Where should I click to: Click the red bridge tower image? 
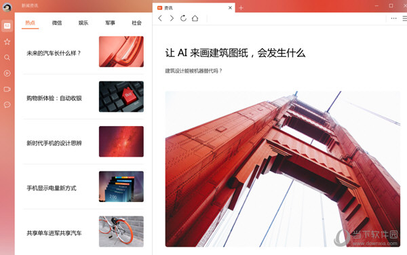(x=283, y=169)
